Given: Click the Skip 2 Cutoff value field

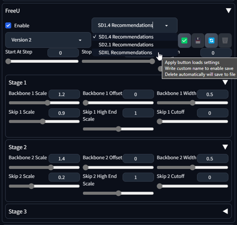Looking at the screenshot, I should [213, 177].
